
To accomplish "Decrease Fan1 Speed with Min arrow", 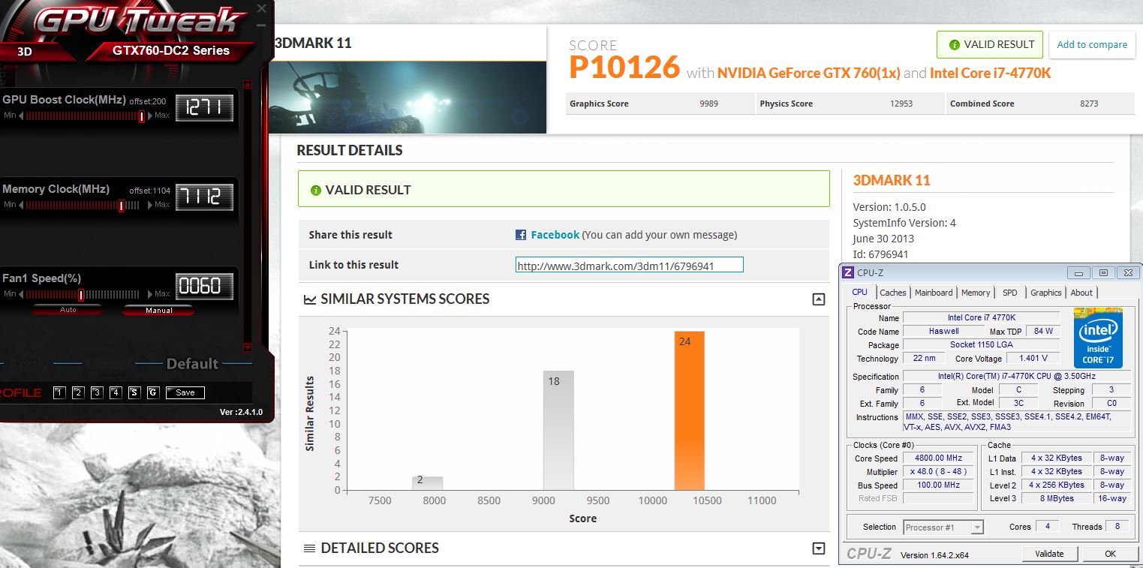I will coord(21,294).
